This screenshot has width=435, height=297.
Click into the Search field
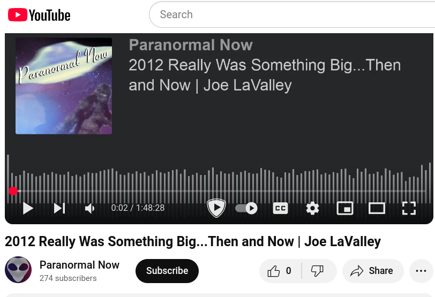point(292,14)
